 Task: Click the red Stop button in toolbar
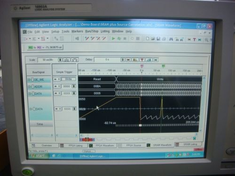125,38
